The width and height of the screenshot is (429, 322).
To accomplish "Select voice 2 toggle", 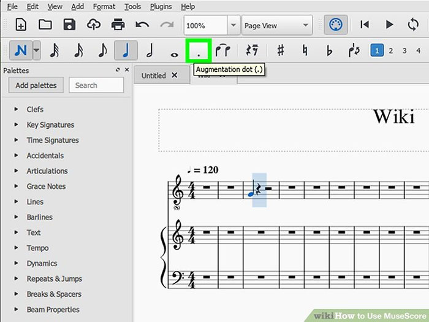I will (x=391, y=50).
